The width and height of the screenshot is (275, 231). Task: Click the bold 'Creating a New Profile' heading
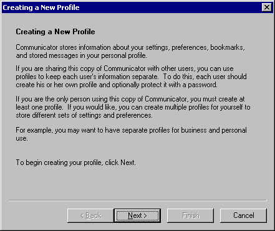(x=55, y=32)
